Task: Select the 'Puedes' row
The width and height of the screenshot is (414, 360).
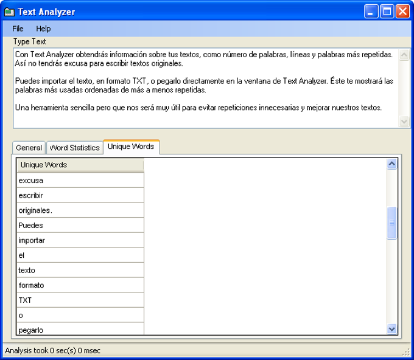Action: pyautogui.click(x=80, y=226)
